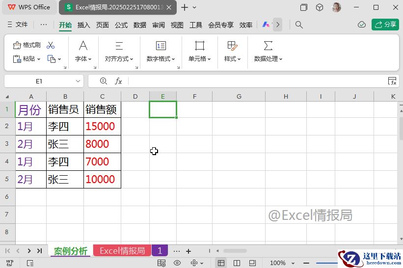Open the zoom 100% dropdown arrow
The image size is (403, 268).
pyautogui.click(x=293, y=263)
